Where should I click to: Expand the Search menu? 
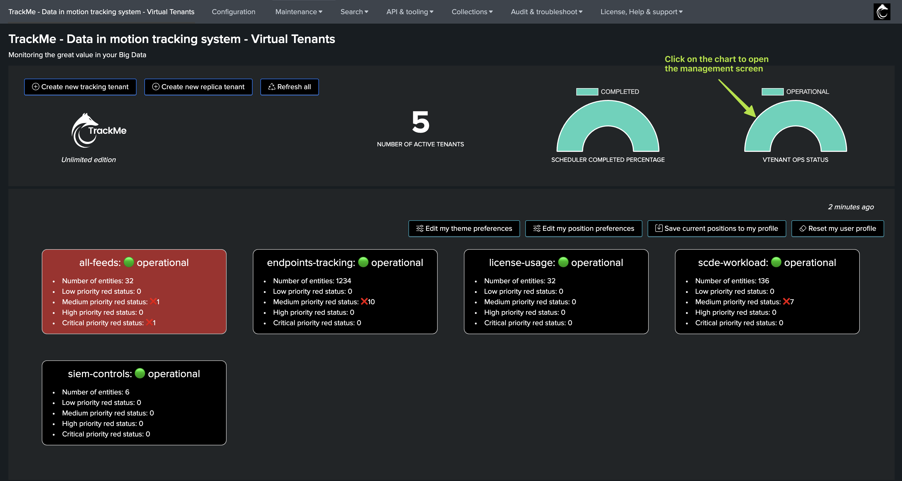(x=354, y=12)
